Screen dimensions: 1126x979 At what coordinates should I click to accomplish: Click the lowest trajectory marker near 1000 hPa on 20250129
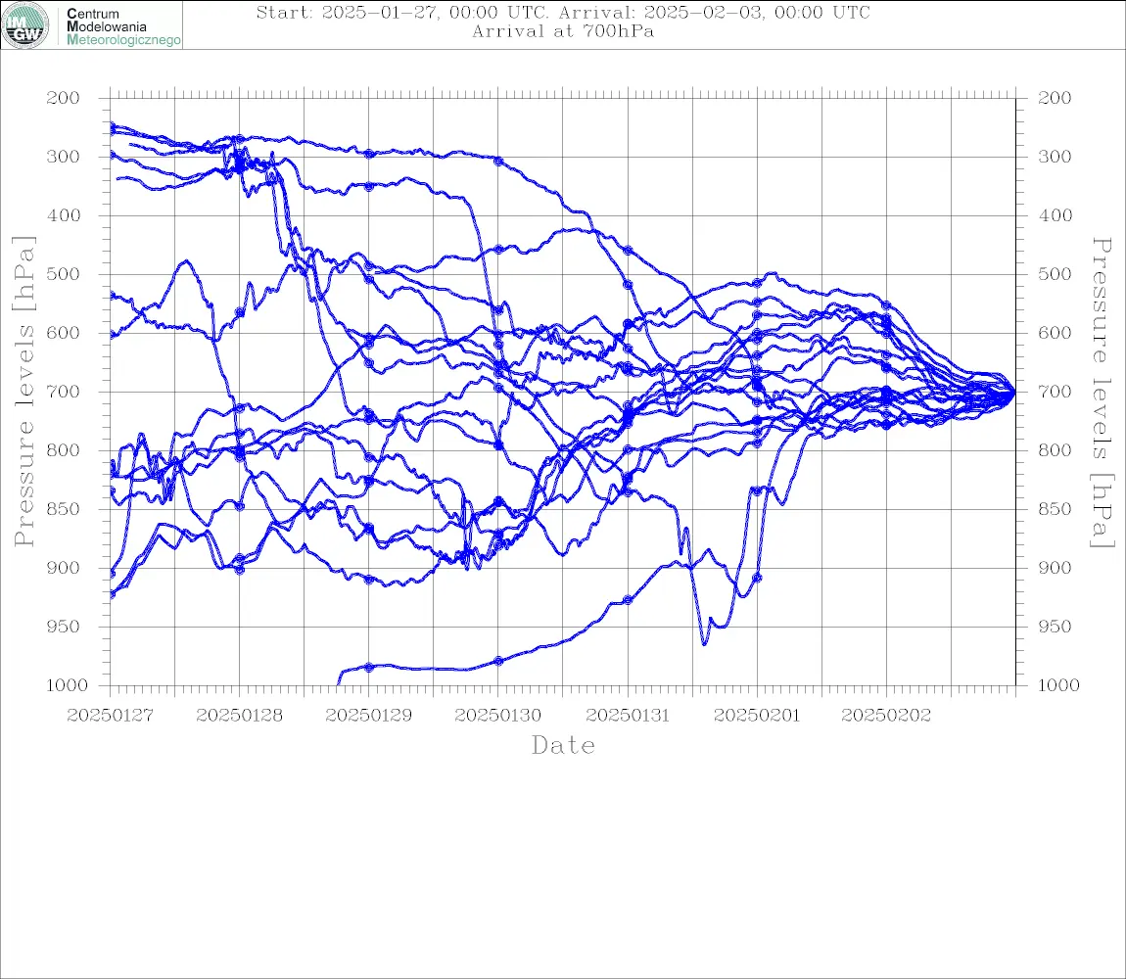(369, 668)
